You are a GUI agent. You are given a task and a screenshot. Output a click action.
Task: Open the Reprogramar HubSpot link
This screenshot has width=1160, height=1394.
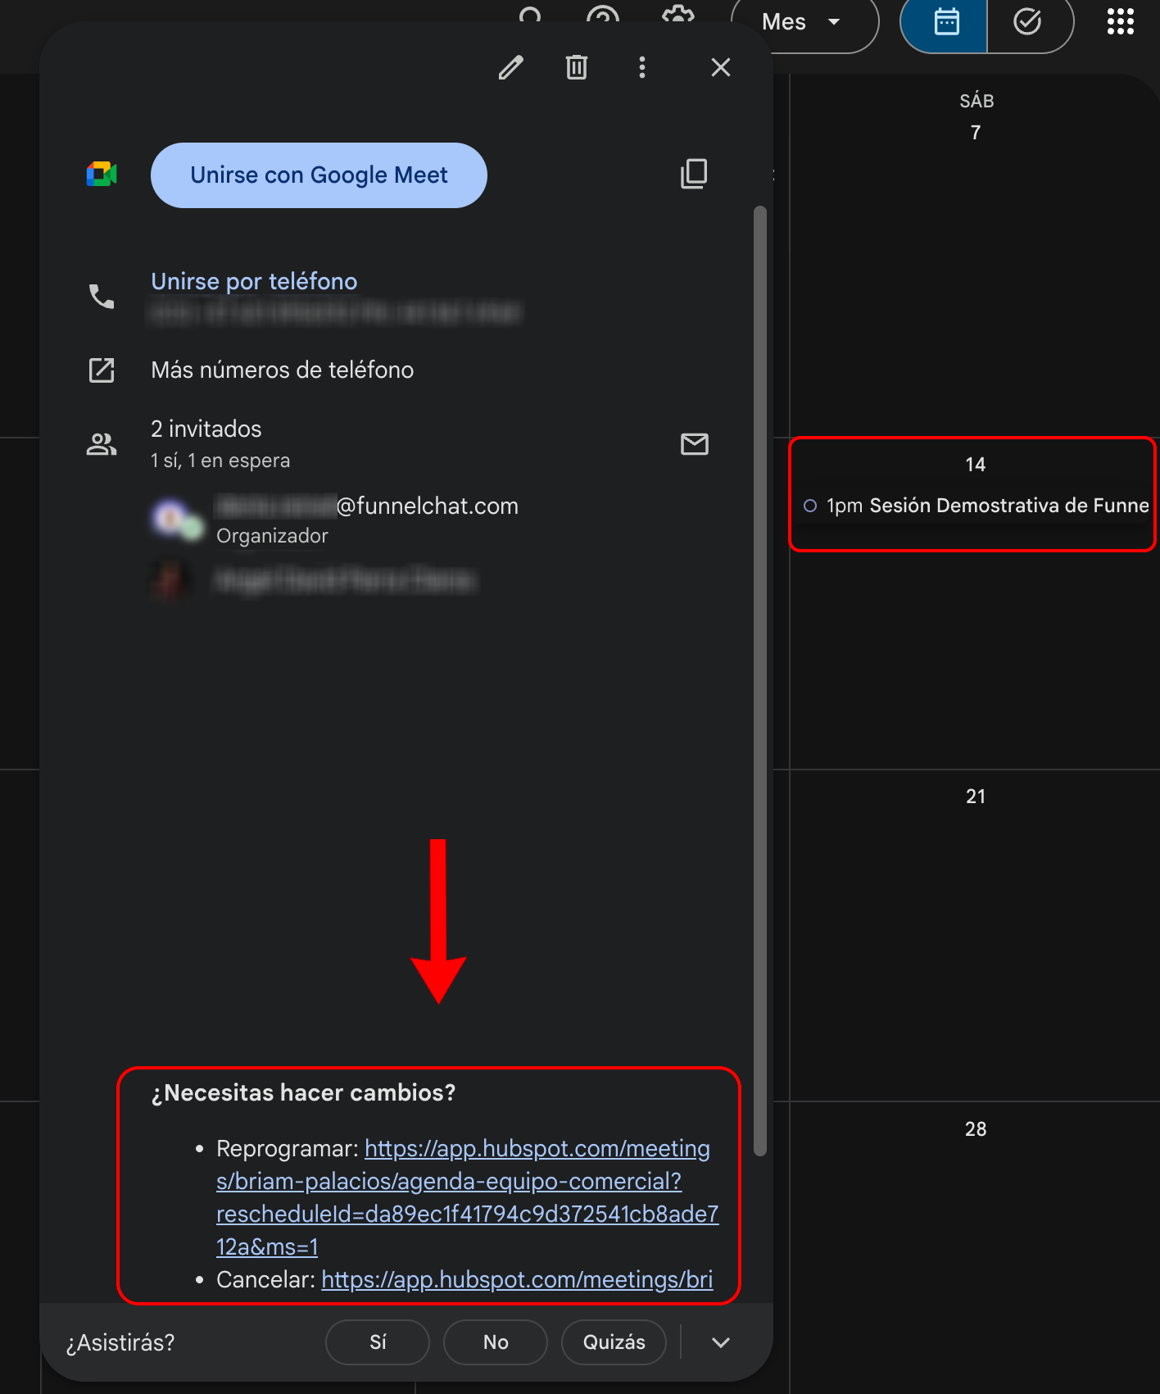pyautogui.click(x=467, y=1197)
